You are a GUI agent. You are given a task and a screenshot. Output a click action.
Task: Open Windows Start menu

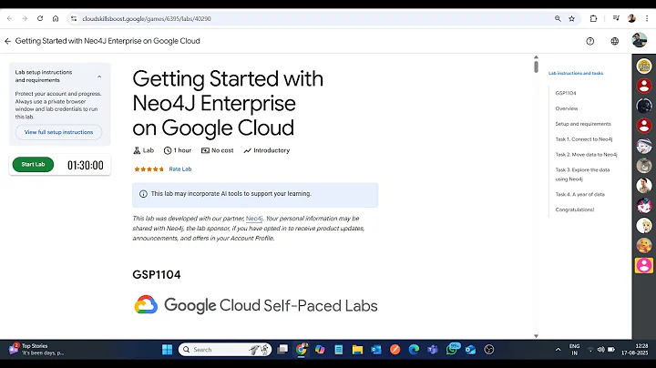(167, 349)
